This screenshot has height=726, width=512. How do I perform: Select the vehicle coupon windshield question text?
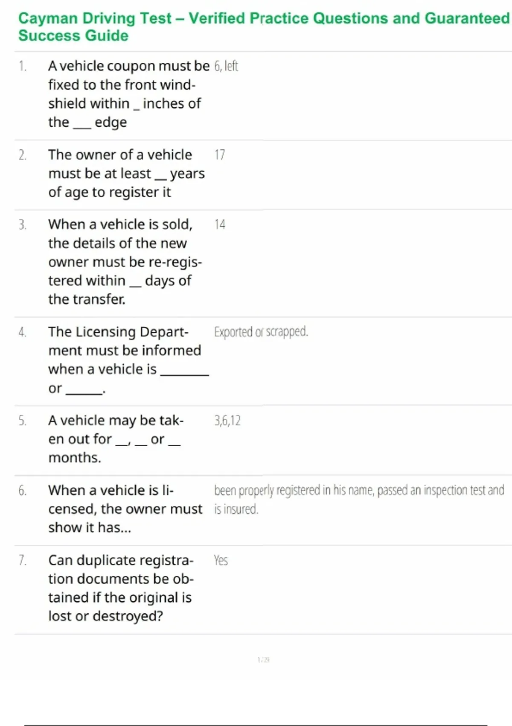click(128, 94)
